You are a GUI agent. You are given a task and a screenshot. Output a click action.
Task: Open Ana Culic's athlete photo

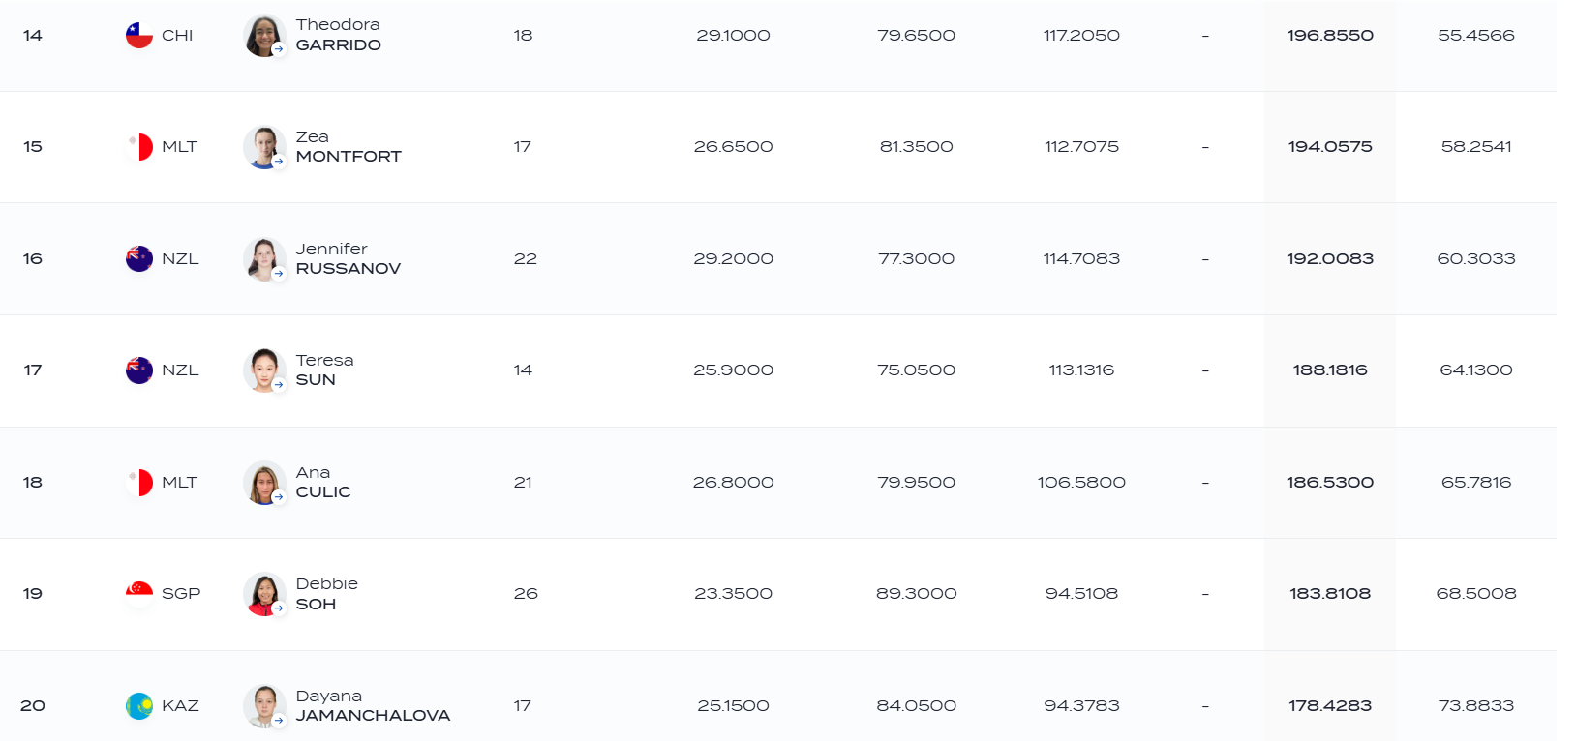pyautogui.click(x=263, y=483)
